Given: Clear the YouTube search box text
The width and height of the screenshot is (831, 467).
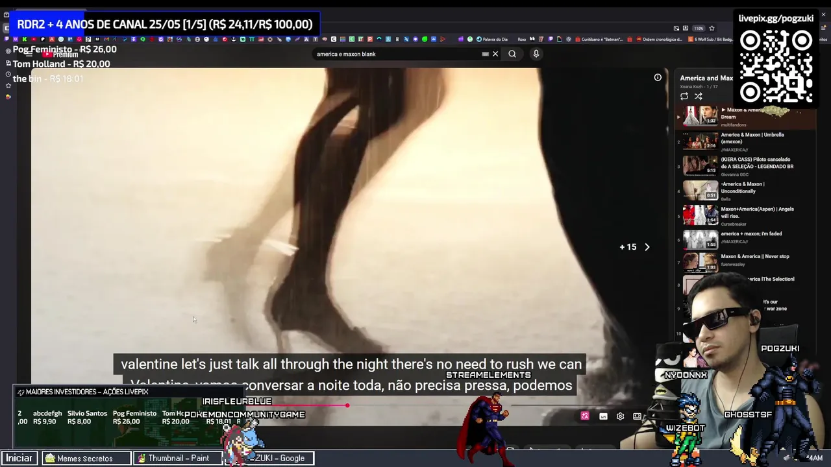Looking at the screenshot, I should point(495,54).
